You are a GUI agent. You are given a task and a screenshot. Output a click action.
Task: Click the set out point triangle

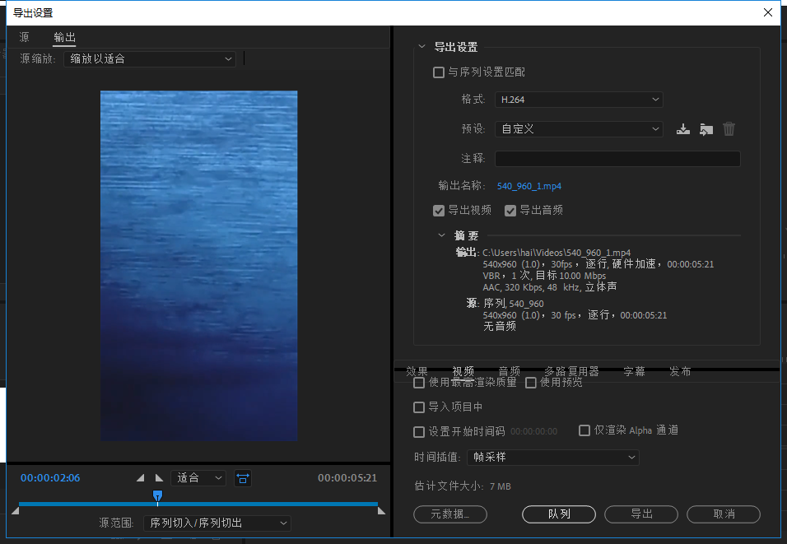(x=159, y=478)
